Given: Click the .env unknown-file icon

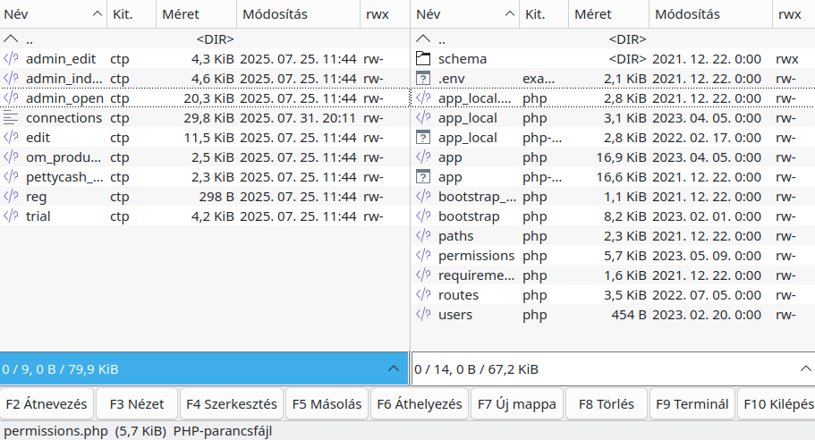Looking at the screenshot, I should [423, 79].
